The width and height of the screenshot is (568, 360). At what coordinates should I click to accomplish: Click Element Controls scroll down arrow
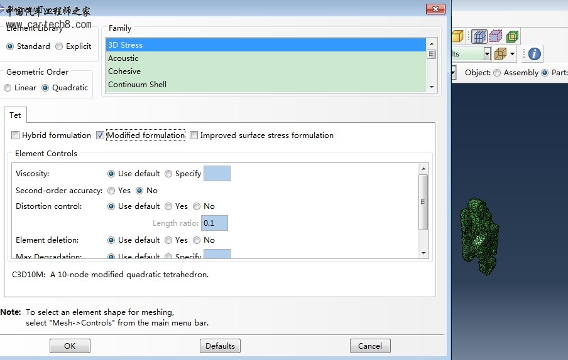click(x=423, y=253)
